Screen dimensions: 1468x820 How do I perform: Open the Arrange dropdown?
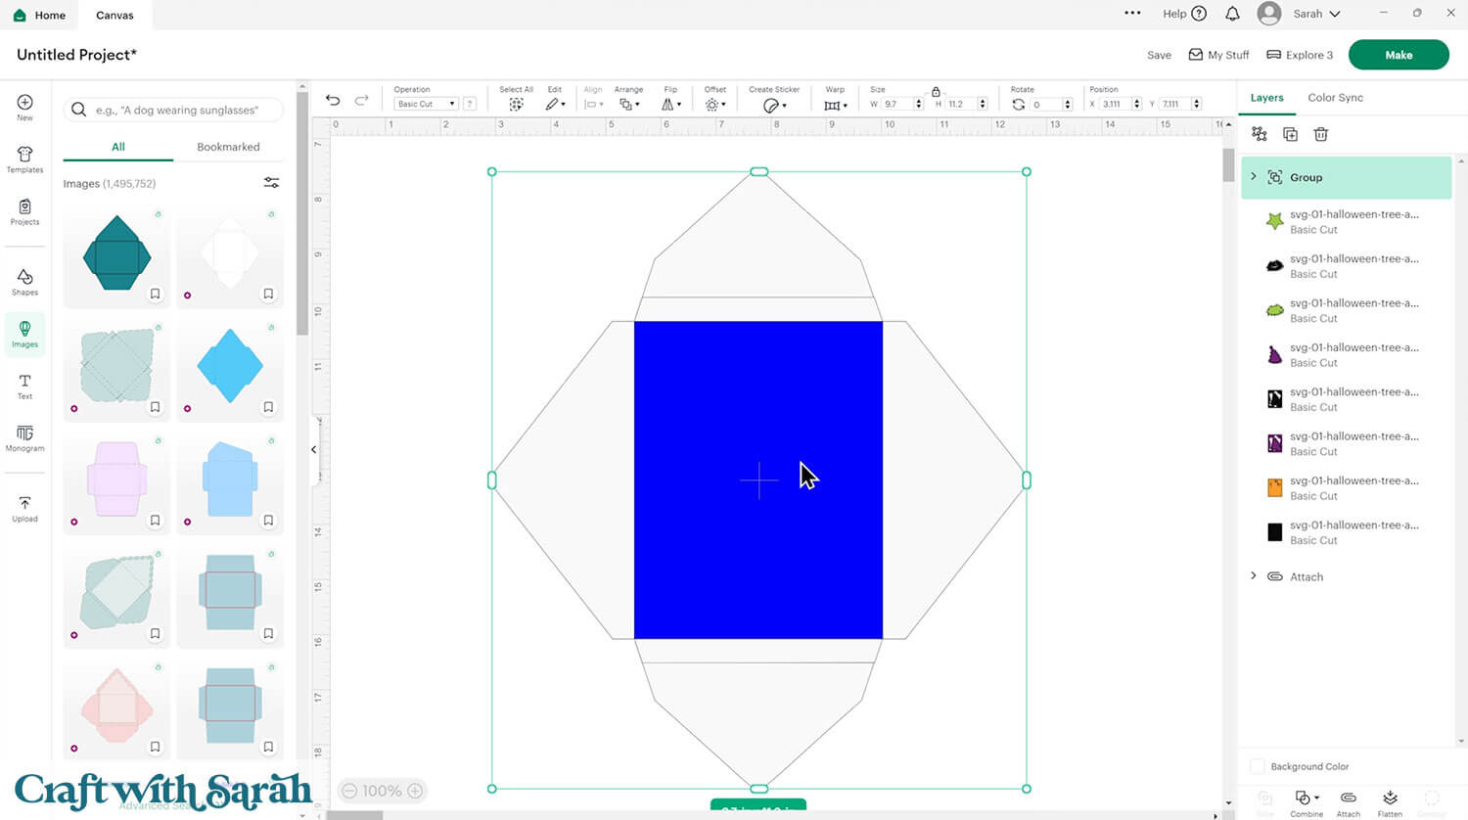(629, 104)
